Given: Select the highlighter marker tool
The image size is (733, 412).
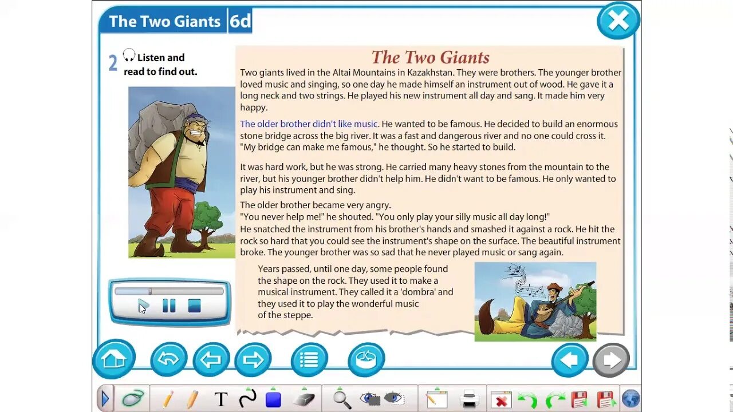Looking at the screenshot, I should pyautogui.click(x=192, y=399).
